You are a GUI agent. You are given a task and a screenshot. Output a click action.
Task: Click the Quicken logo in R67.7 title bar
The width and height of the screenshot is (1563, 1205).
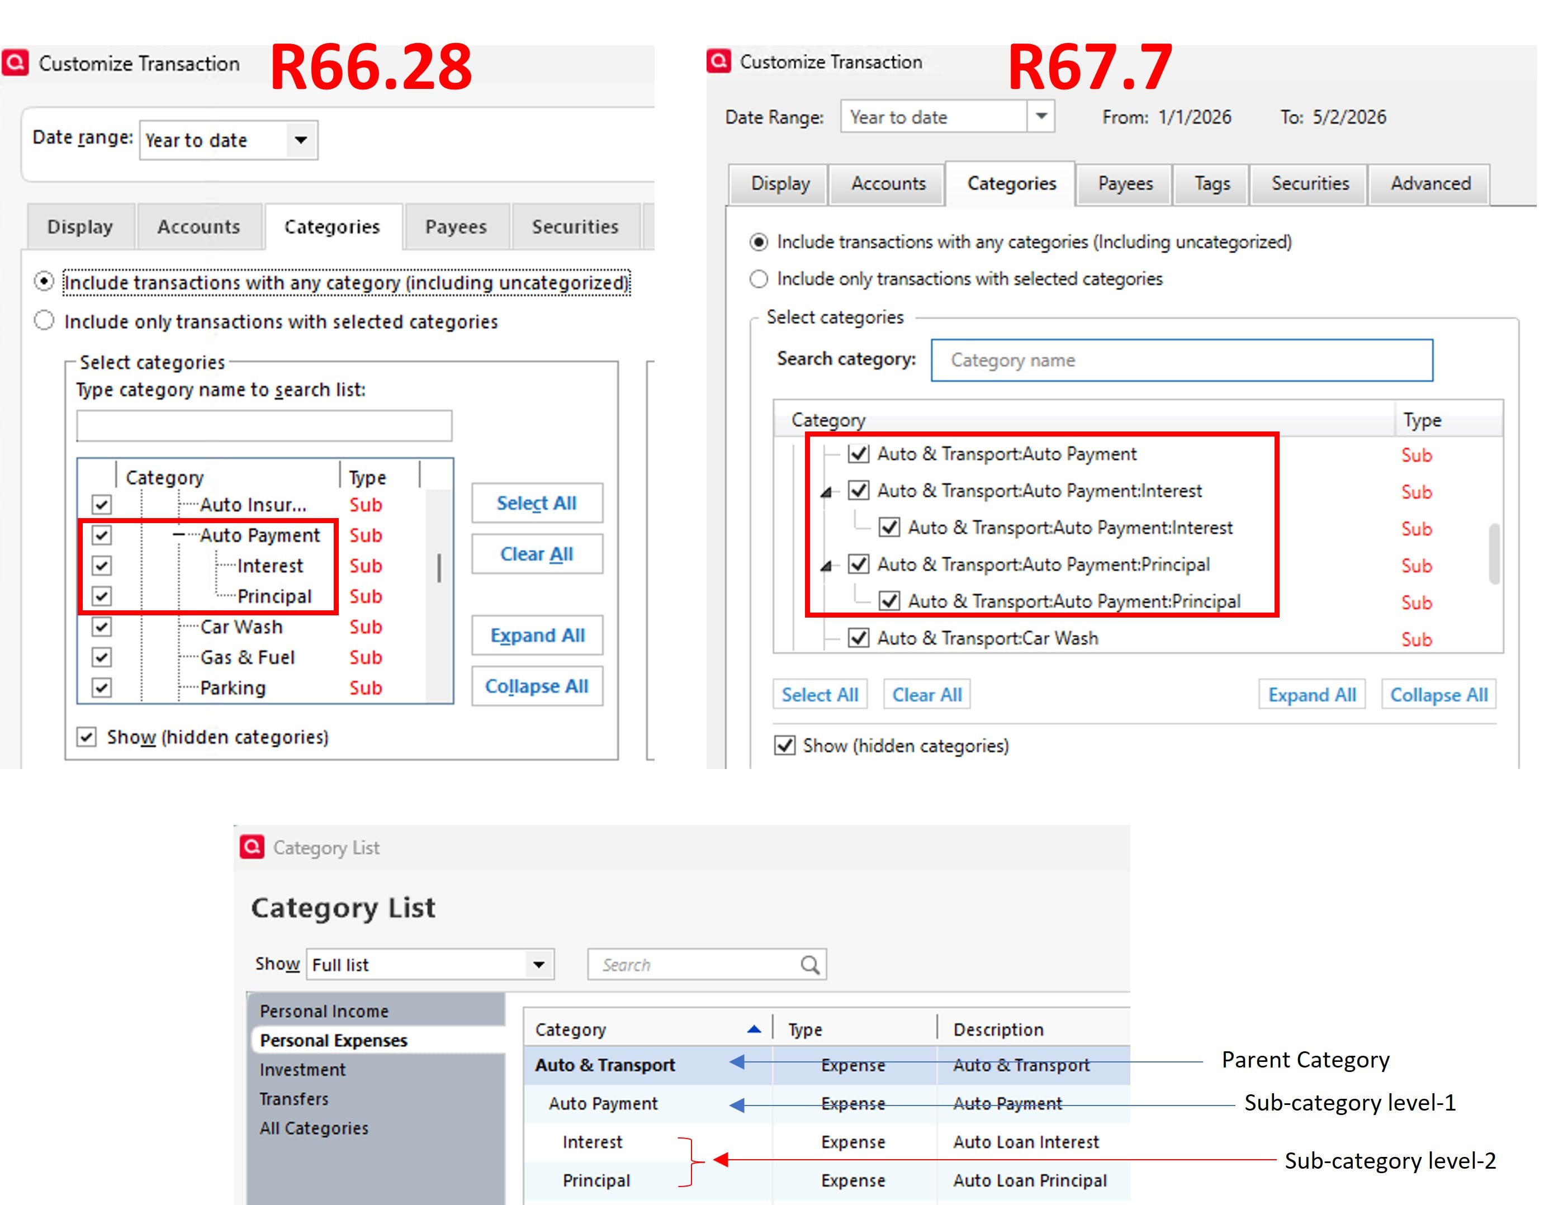718,61
